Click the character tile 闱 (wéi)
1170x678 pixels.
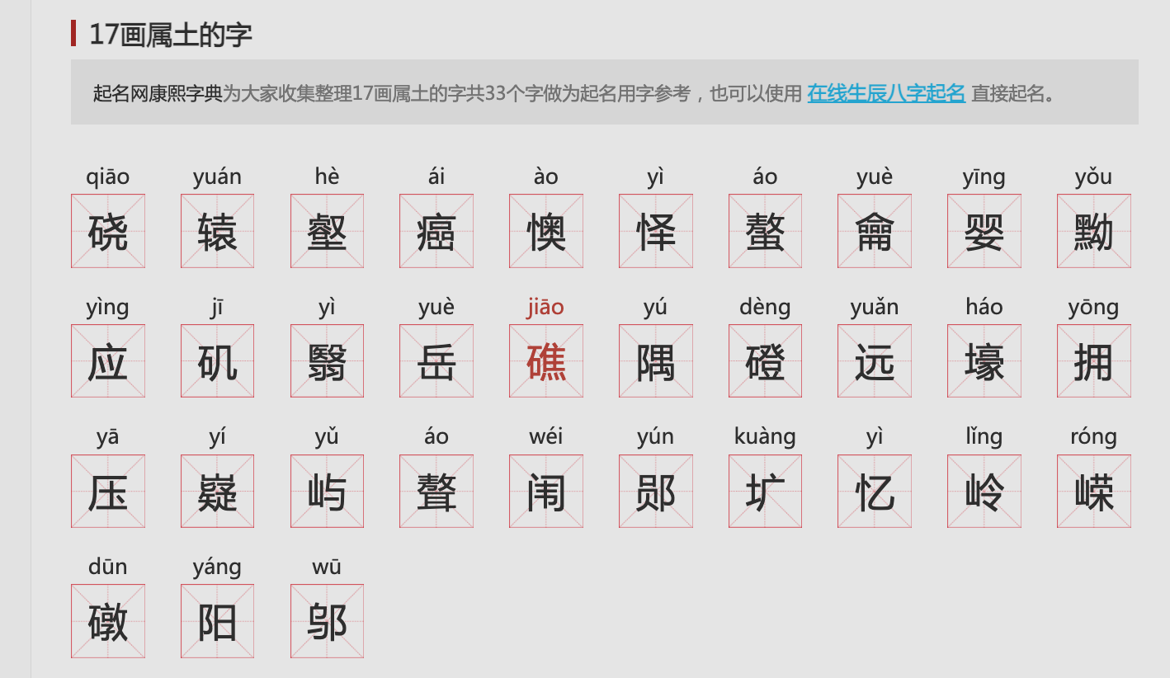[546, 492]
